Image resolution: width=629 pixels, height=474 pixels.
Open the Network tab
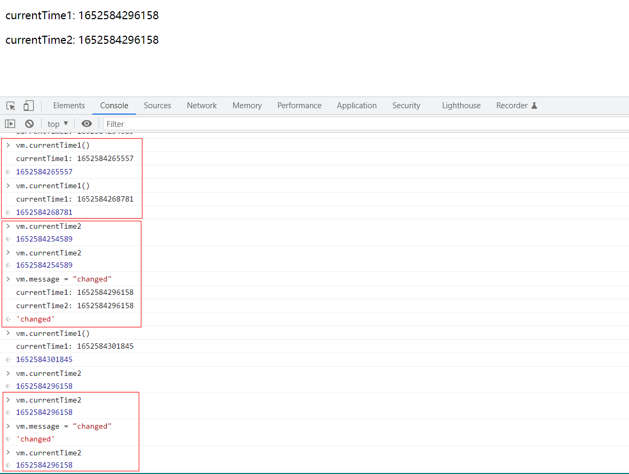pos(202,106)
